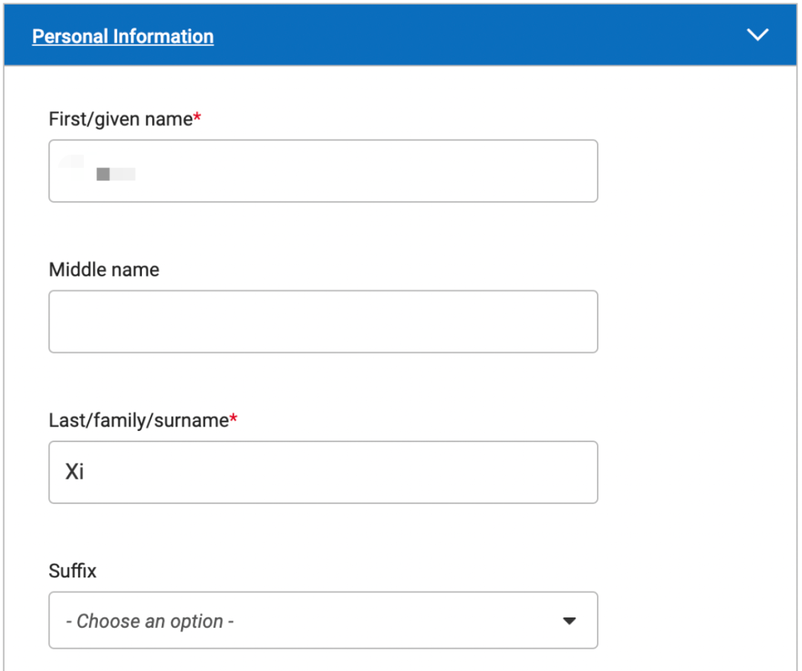The width and height of the screenshot is (802, 671).
Task: Click the "Last/family/surname" label text
Action: click(x=138, y=421)
